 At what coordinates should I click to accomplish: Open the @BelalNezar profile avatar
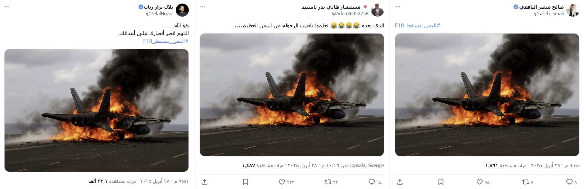182,10
